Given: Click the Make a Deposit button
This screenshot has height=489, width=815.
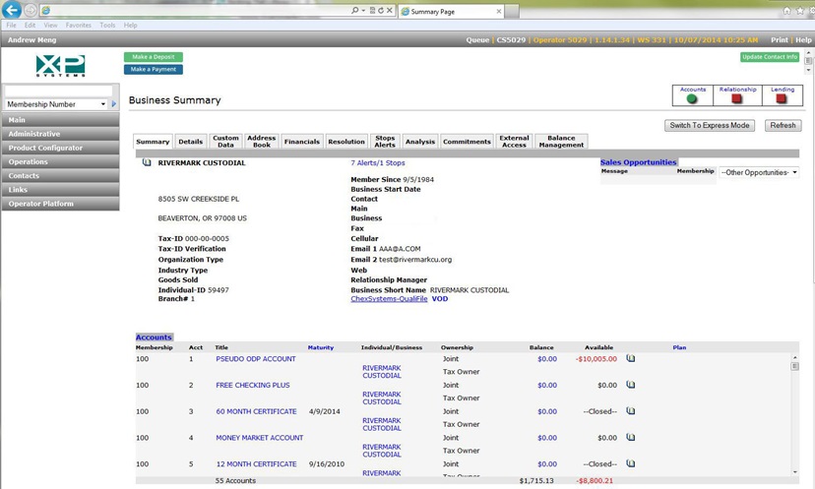Looking at the screenshot, I should 154,57.
